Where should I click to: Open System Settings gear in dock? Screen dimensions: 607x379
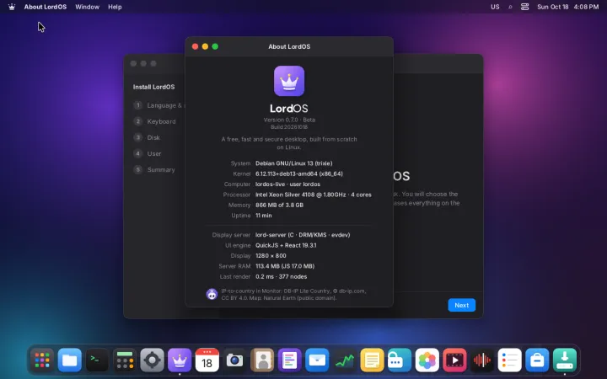tap(152, 360)
